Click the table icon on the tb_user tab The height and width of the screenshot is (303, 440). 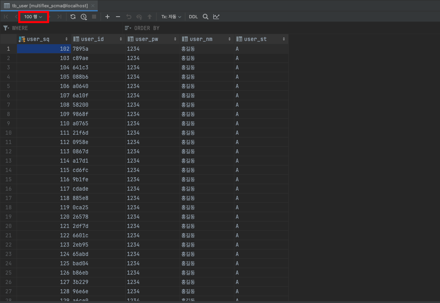point(7,6)
